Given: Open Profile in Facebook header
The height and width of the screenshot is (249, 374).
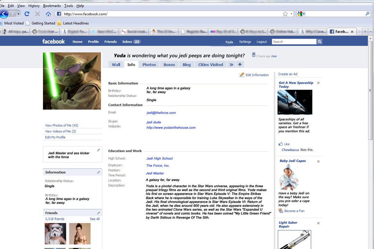Looking at the screenshot, I should tap(93, 42).
